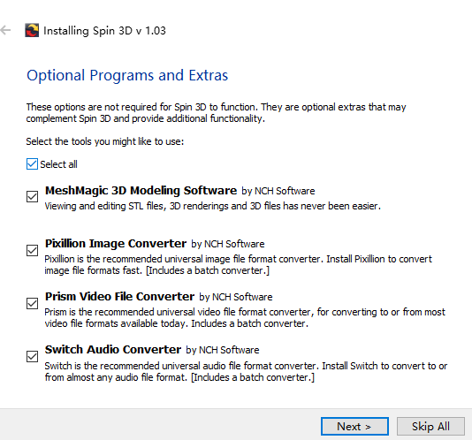472x440 pixels.
Task: Click the Switch Audio Converter title
Action: [113, 349]
